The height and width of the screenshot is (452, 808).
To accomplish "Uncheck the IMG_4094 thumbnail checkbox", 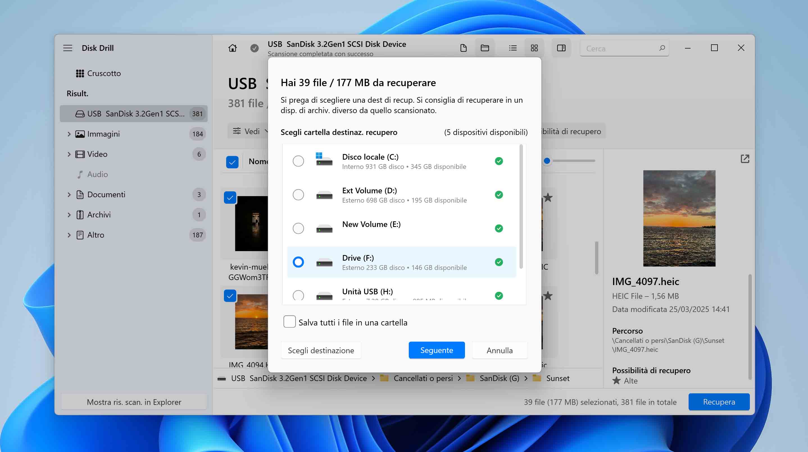I will pos(230,296).
